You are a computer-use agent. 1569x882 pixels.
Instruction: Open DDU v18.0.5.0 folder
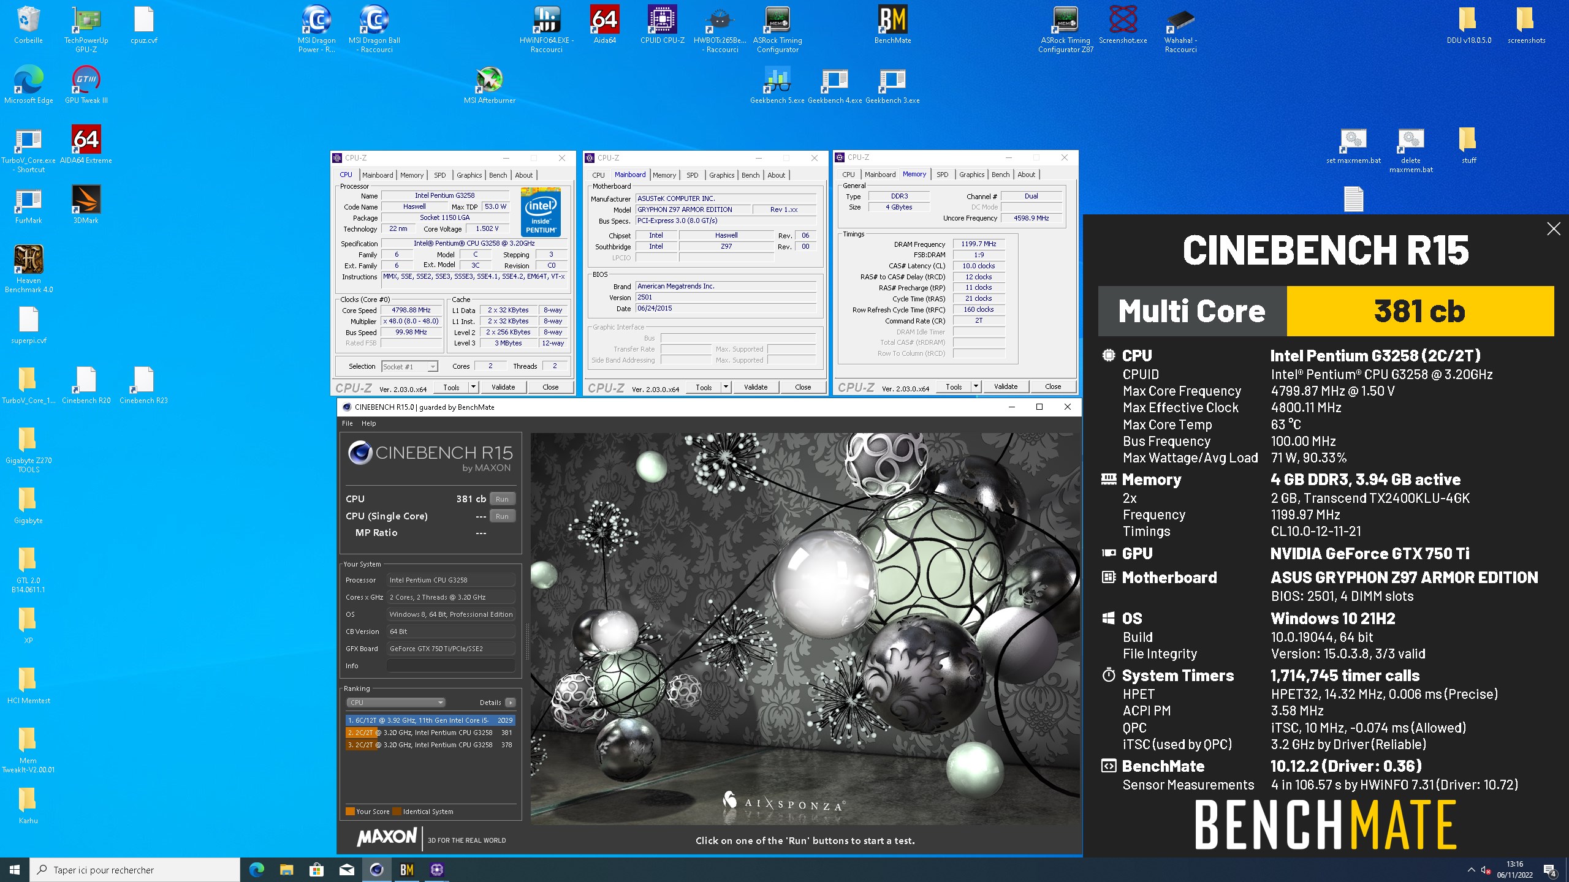1468,25
